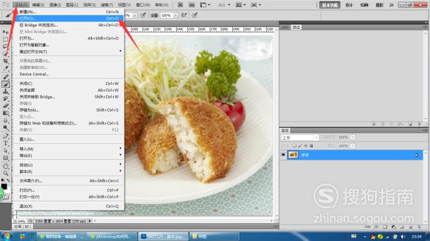This screenshot has width=430, height=241.
Task: Toggle lock image pixels brush icon
Action: (x=300, y=146)
